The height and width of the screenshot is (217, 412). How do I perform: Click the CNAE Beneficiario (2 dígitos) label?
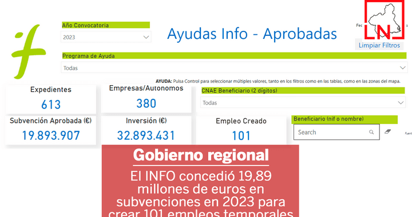(x=303, y=91)
